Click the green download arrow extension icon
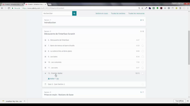 click(x=157, y=8)
